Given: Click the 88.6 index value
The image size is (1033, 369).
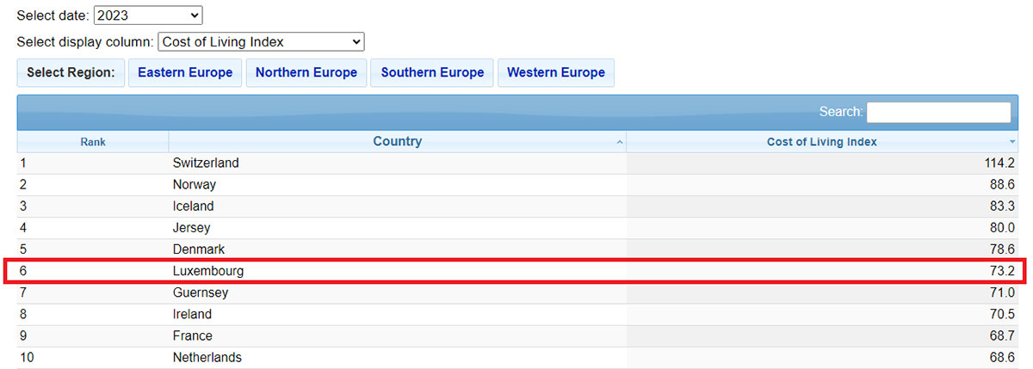Looking at the screenshot, I should point(1003,185).
